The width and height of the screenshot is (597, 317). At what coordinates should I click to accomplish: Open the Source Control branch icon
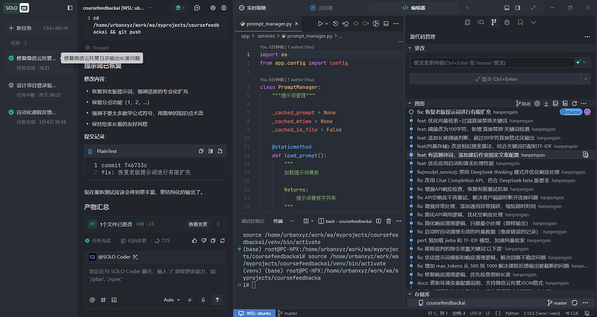(494, 23)
